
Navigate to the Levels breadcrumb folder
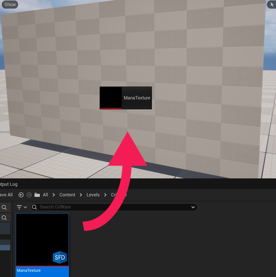93,195
